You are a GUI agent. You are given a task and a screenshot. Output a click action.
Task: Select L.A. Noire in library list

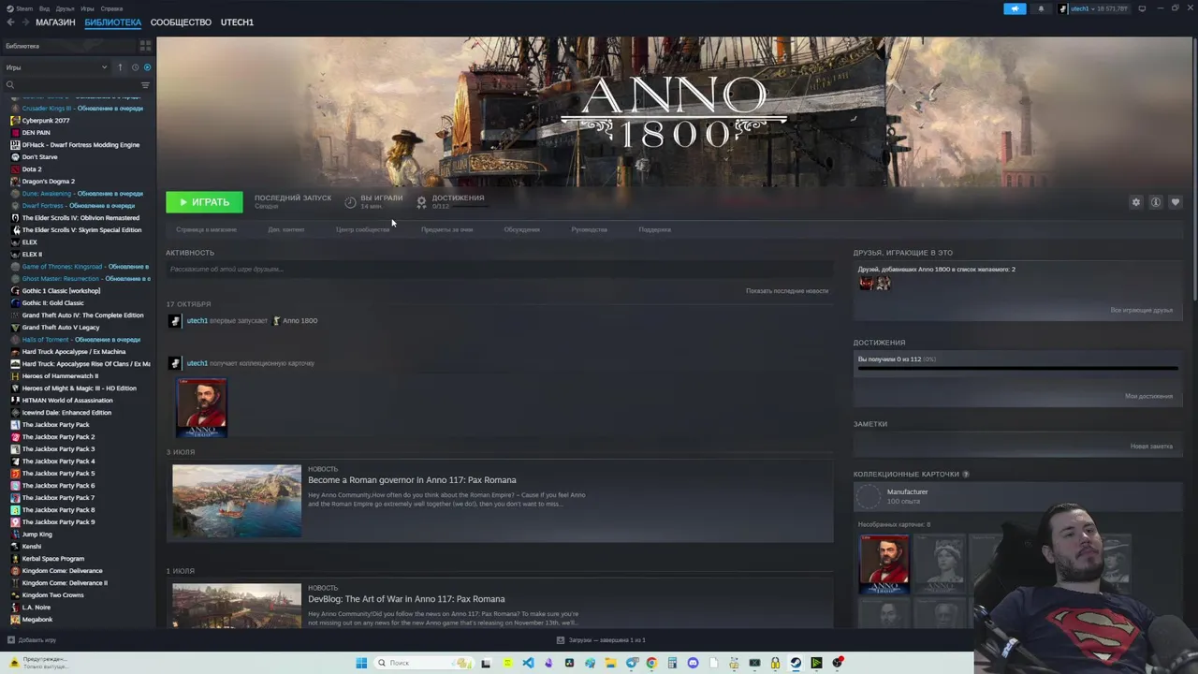(x=36, y=608)
